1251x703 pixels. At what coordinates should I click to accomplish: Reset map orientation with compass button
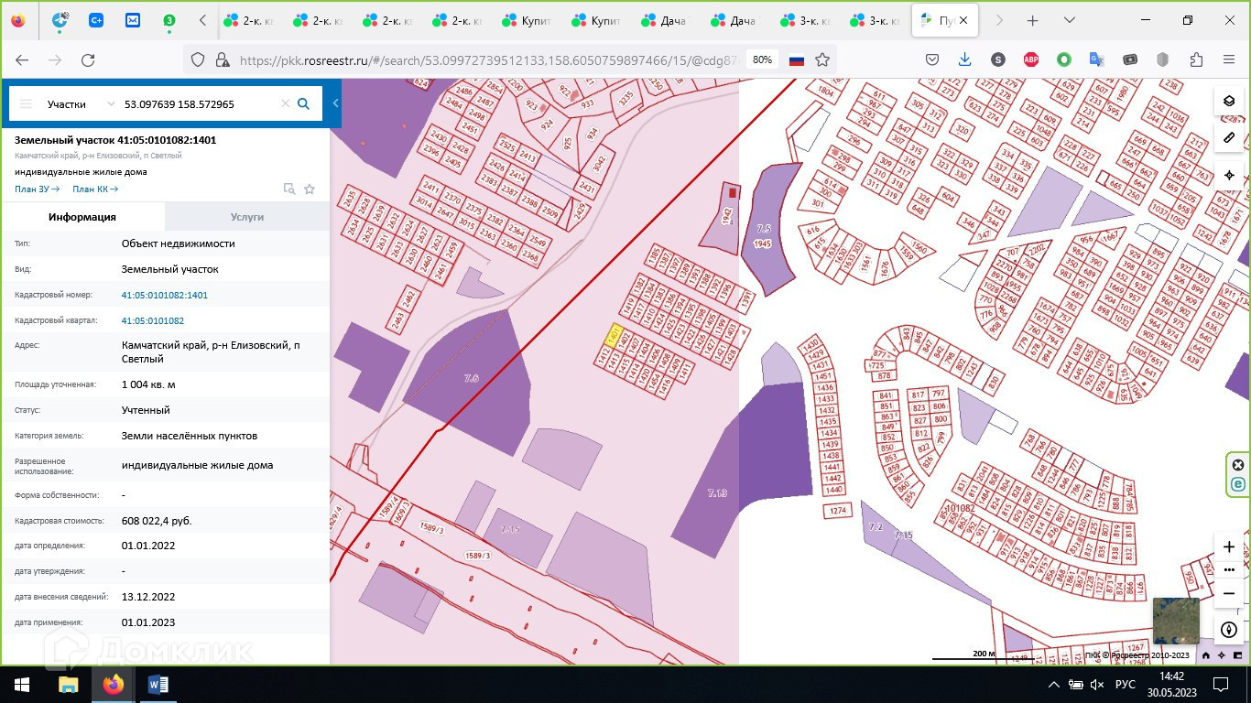[1229, 630]
